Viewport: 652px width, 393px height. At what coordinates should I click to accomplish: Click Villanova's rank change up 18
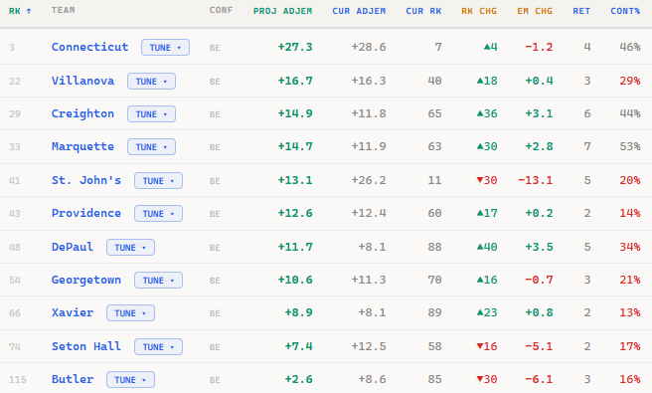(487, 81)
